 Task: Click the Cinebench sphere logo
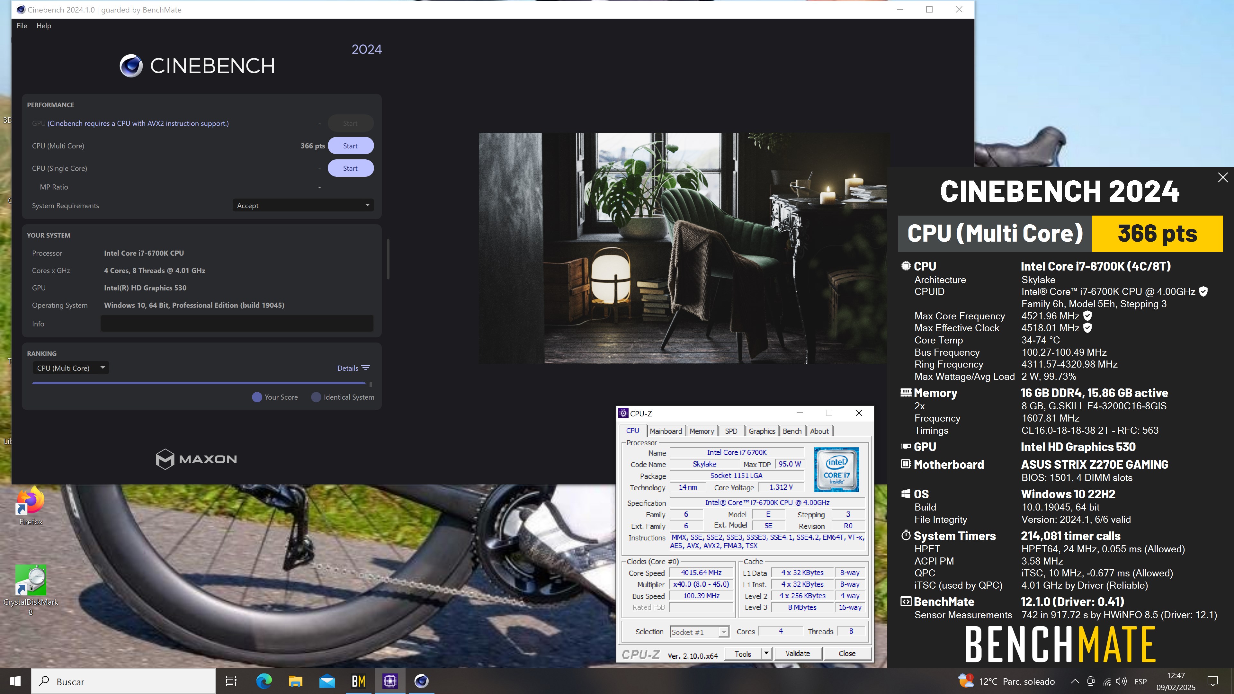click(x=131, y=66)
